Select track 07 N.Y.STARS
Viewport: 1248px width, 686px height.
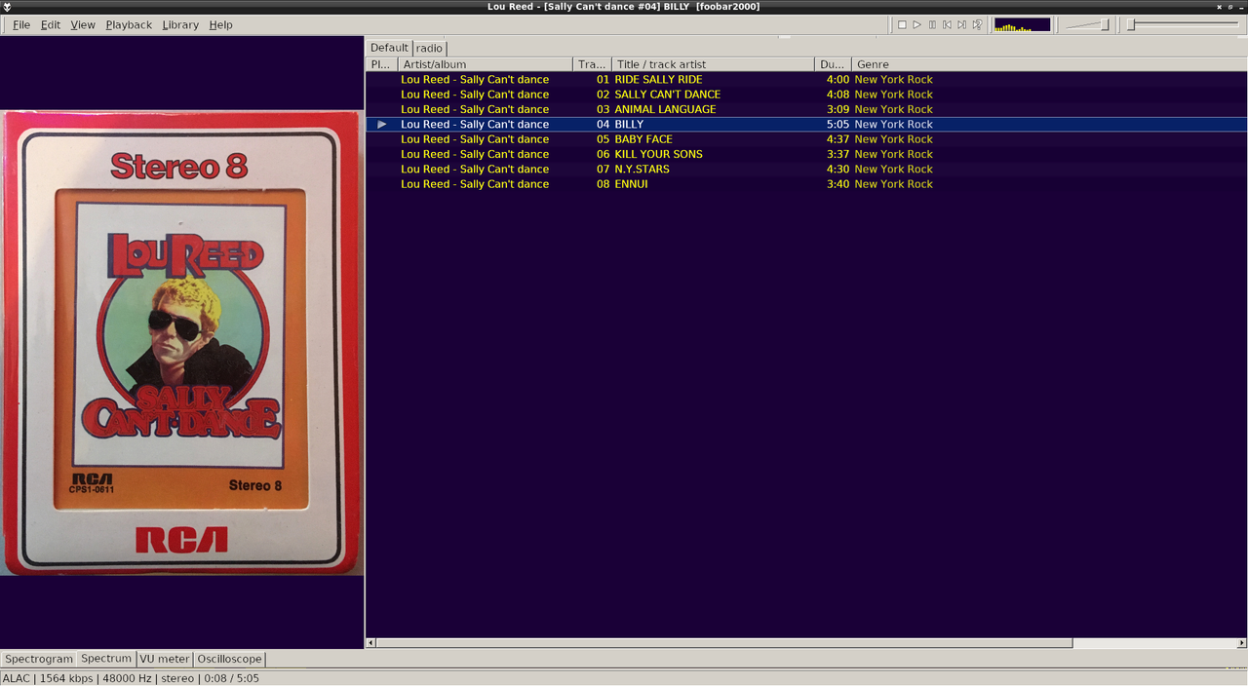(806, 169)
